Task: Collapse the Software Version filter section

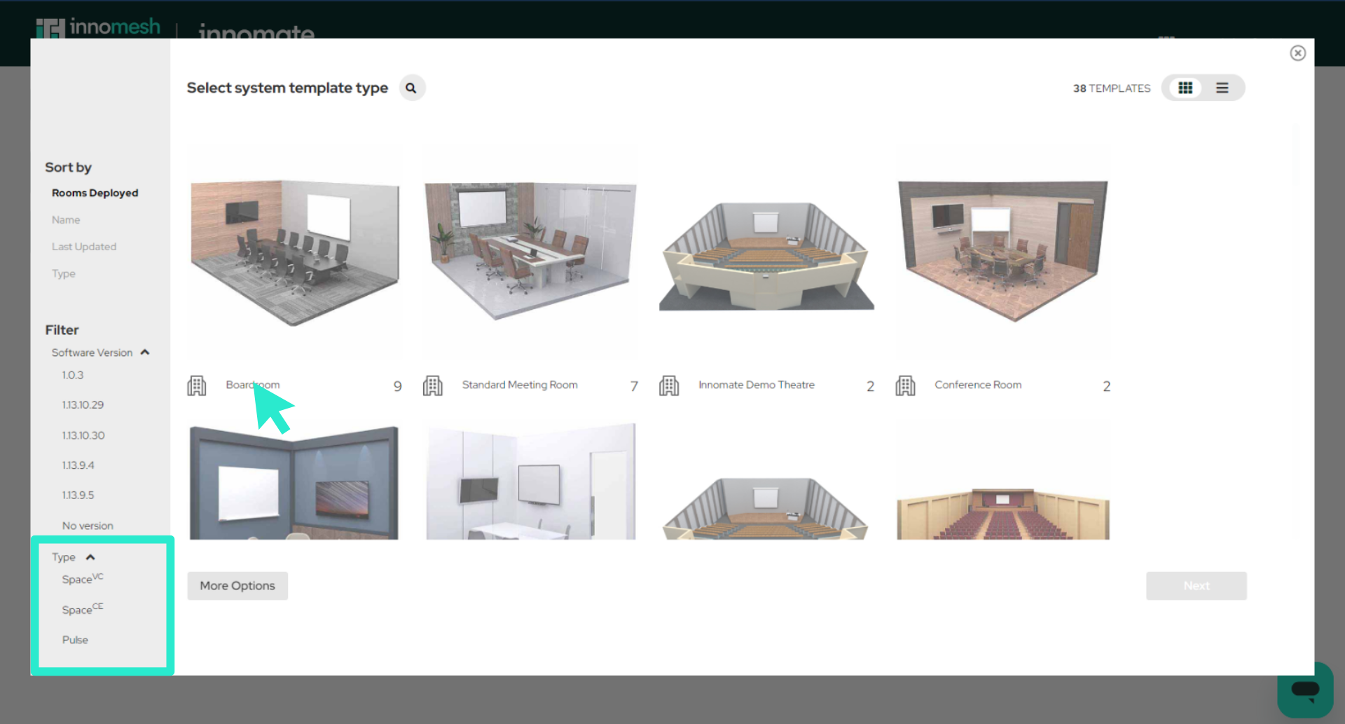Action: click(x=145, y=352)
